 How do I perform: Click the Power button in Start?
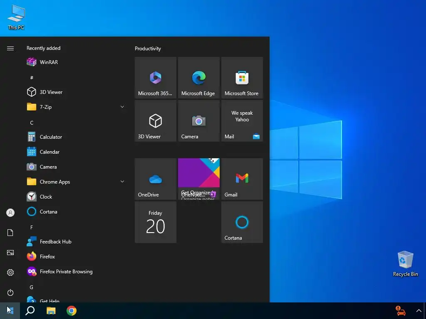coord(10,292)
